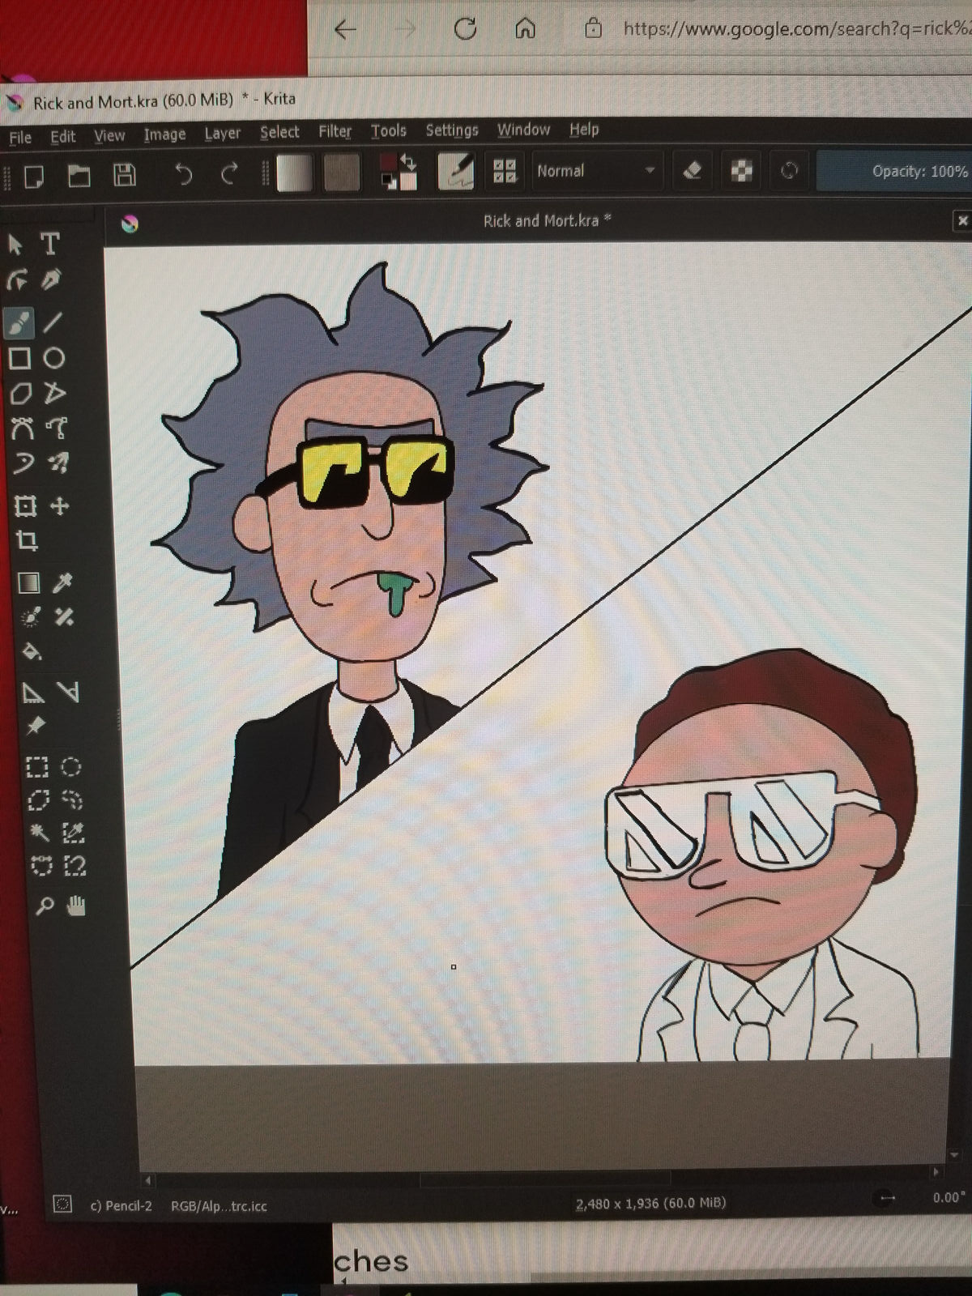
Task: Expand the Normal blending mode dropdown
Action: point(596,171)
